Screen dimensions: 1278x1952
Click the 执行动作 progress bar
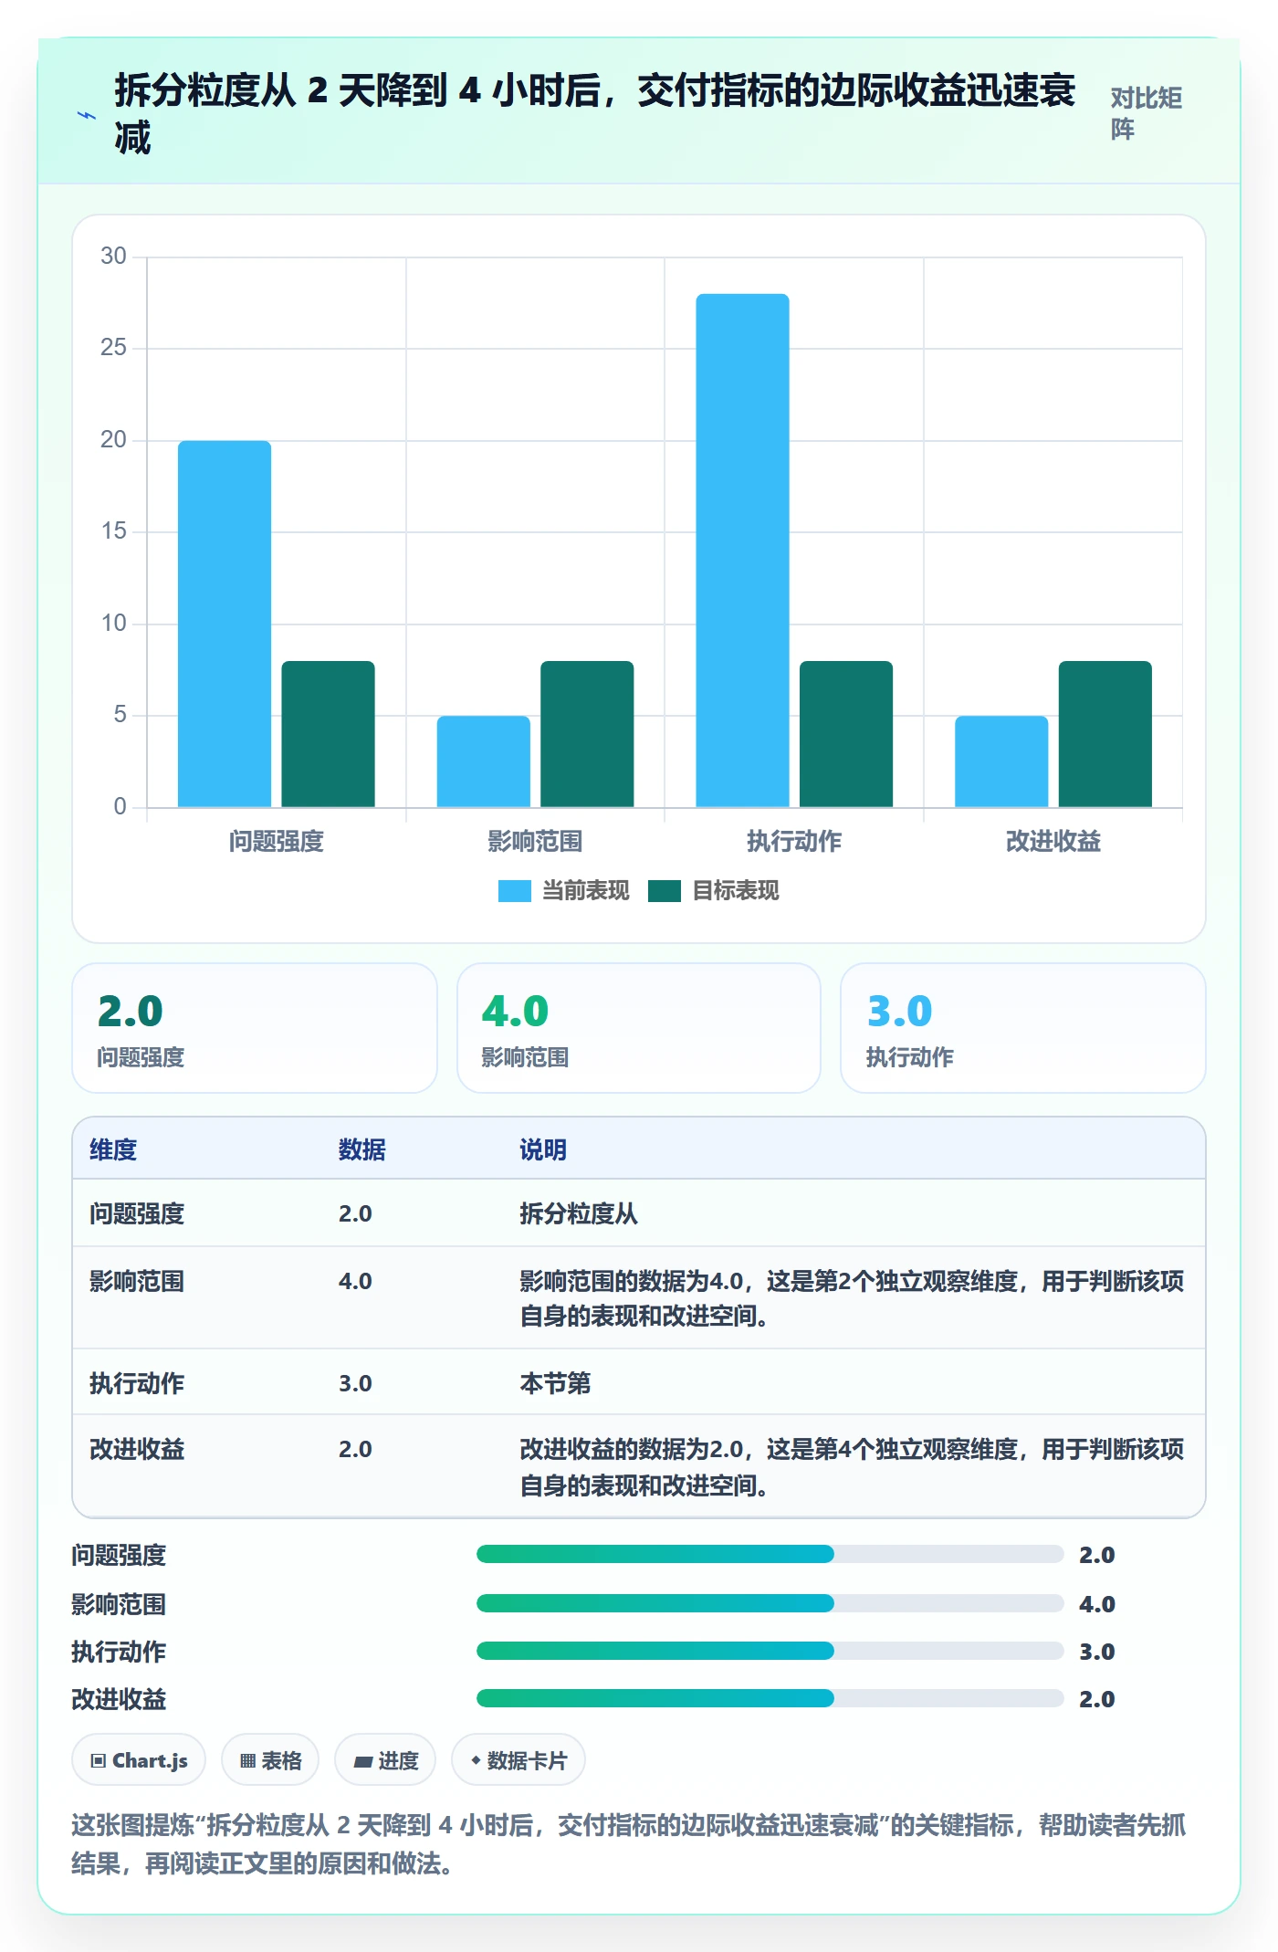(x=770, y=1651)
